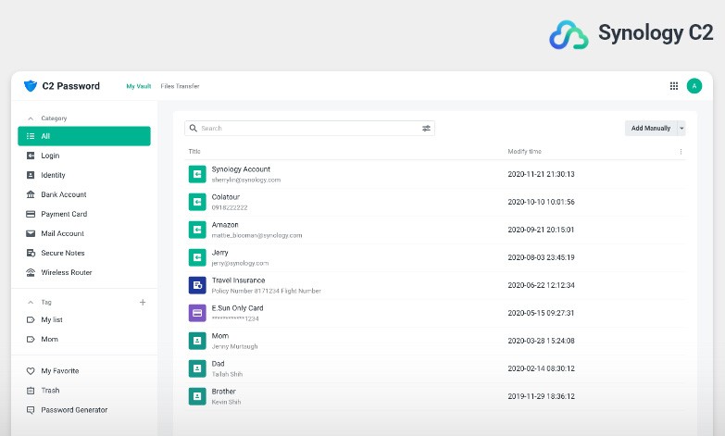Click the C2 Password title text

70,86
